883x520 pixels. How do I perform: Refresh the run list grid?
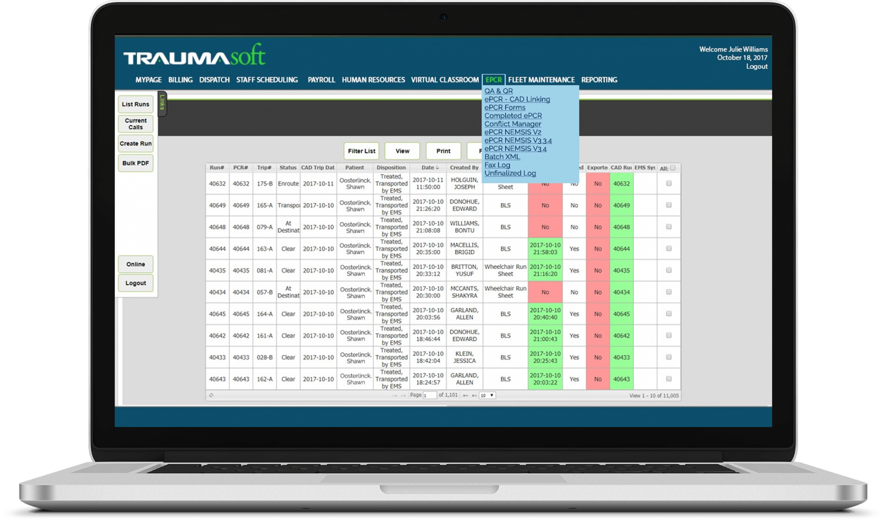click(x=212, y=395)
